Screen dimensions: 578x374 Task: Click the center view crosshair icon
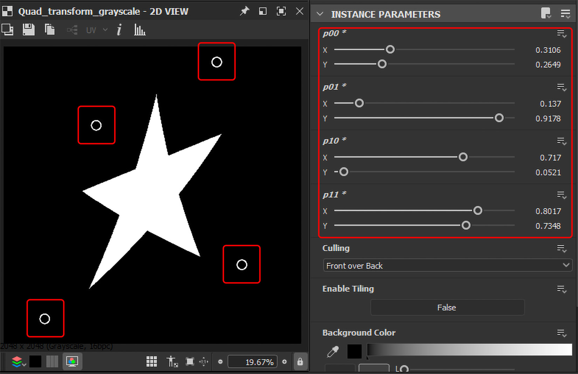pos(204,361)
